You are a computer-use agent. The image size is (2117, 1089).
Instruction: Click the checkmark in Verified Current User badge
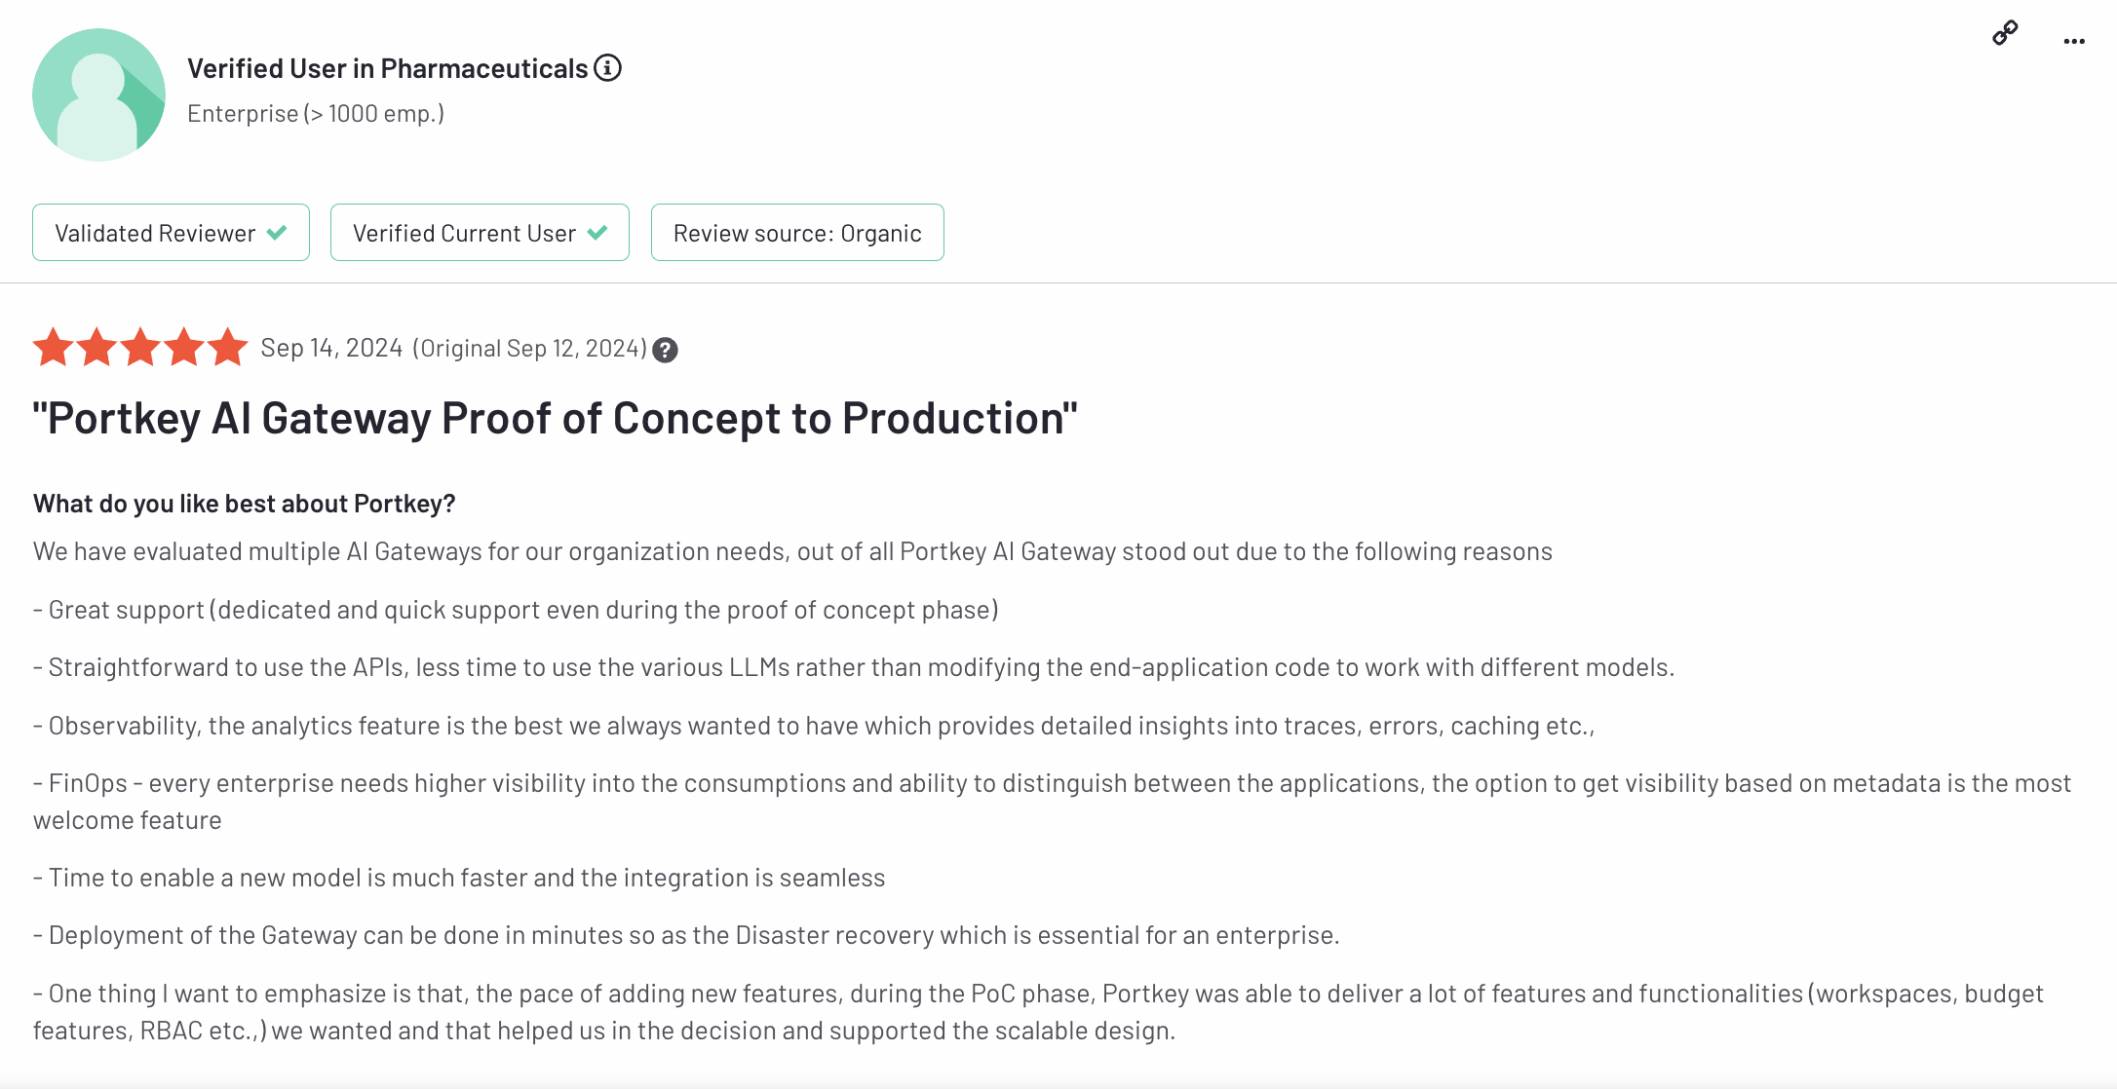(597, 233)
